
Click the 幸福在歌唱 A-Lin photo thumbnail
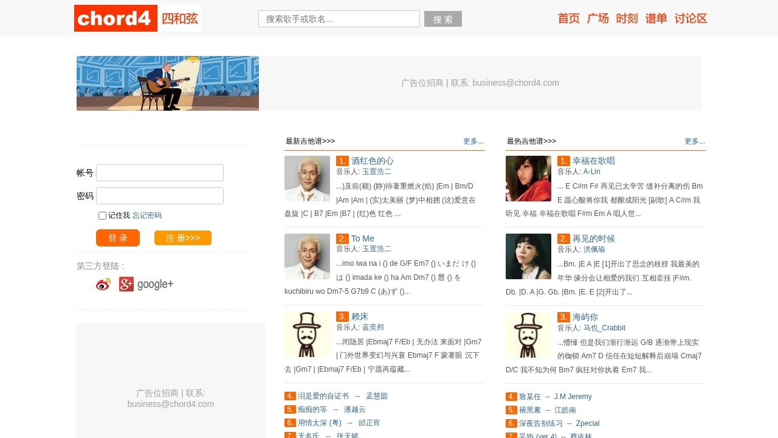[528, 178]
